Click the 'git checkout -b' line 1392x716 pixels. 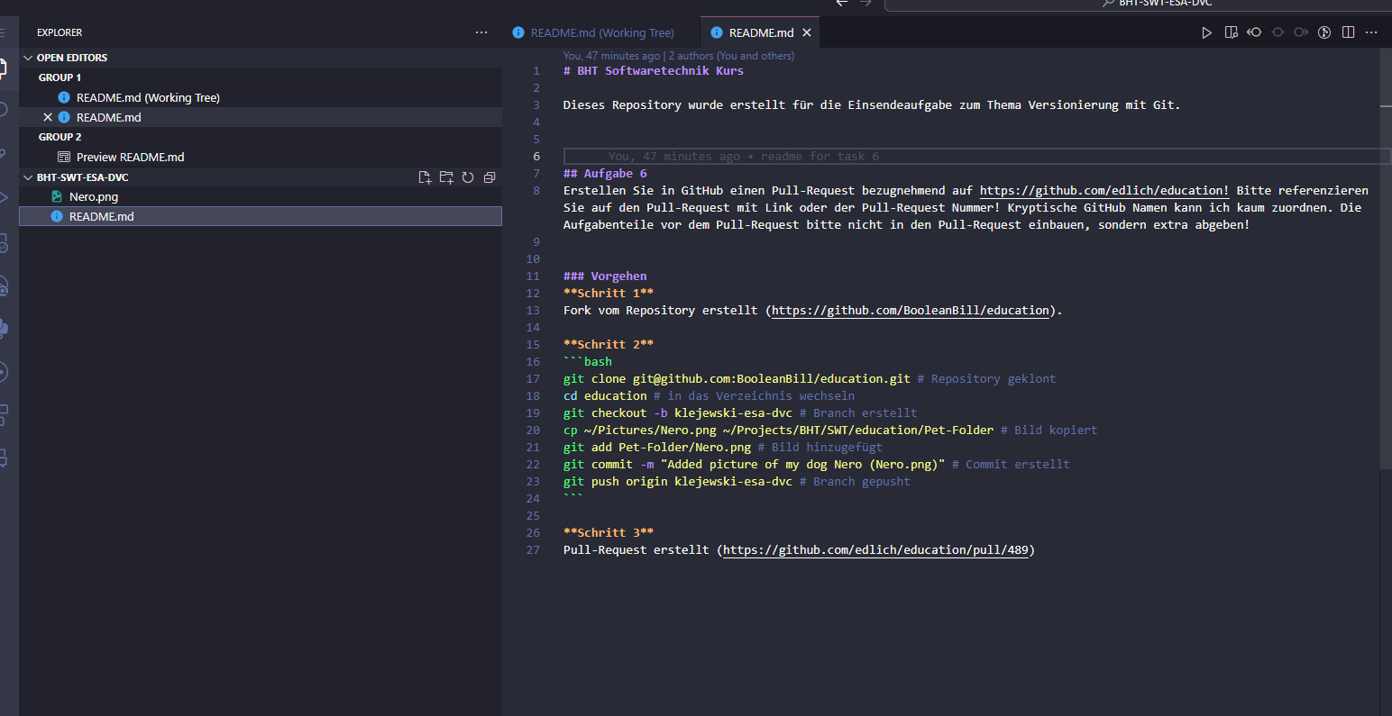pyautogui.click(x=740, y=413)
